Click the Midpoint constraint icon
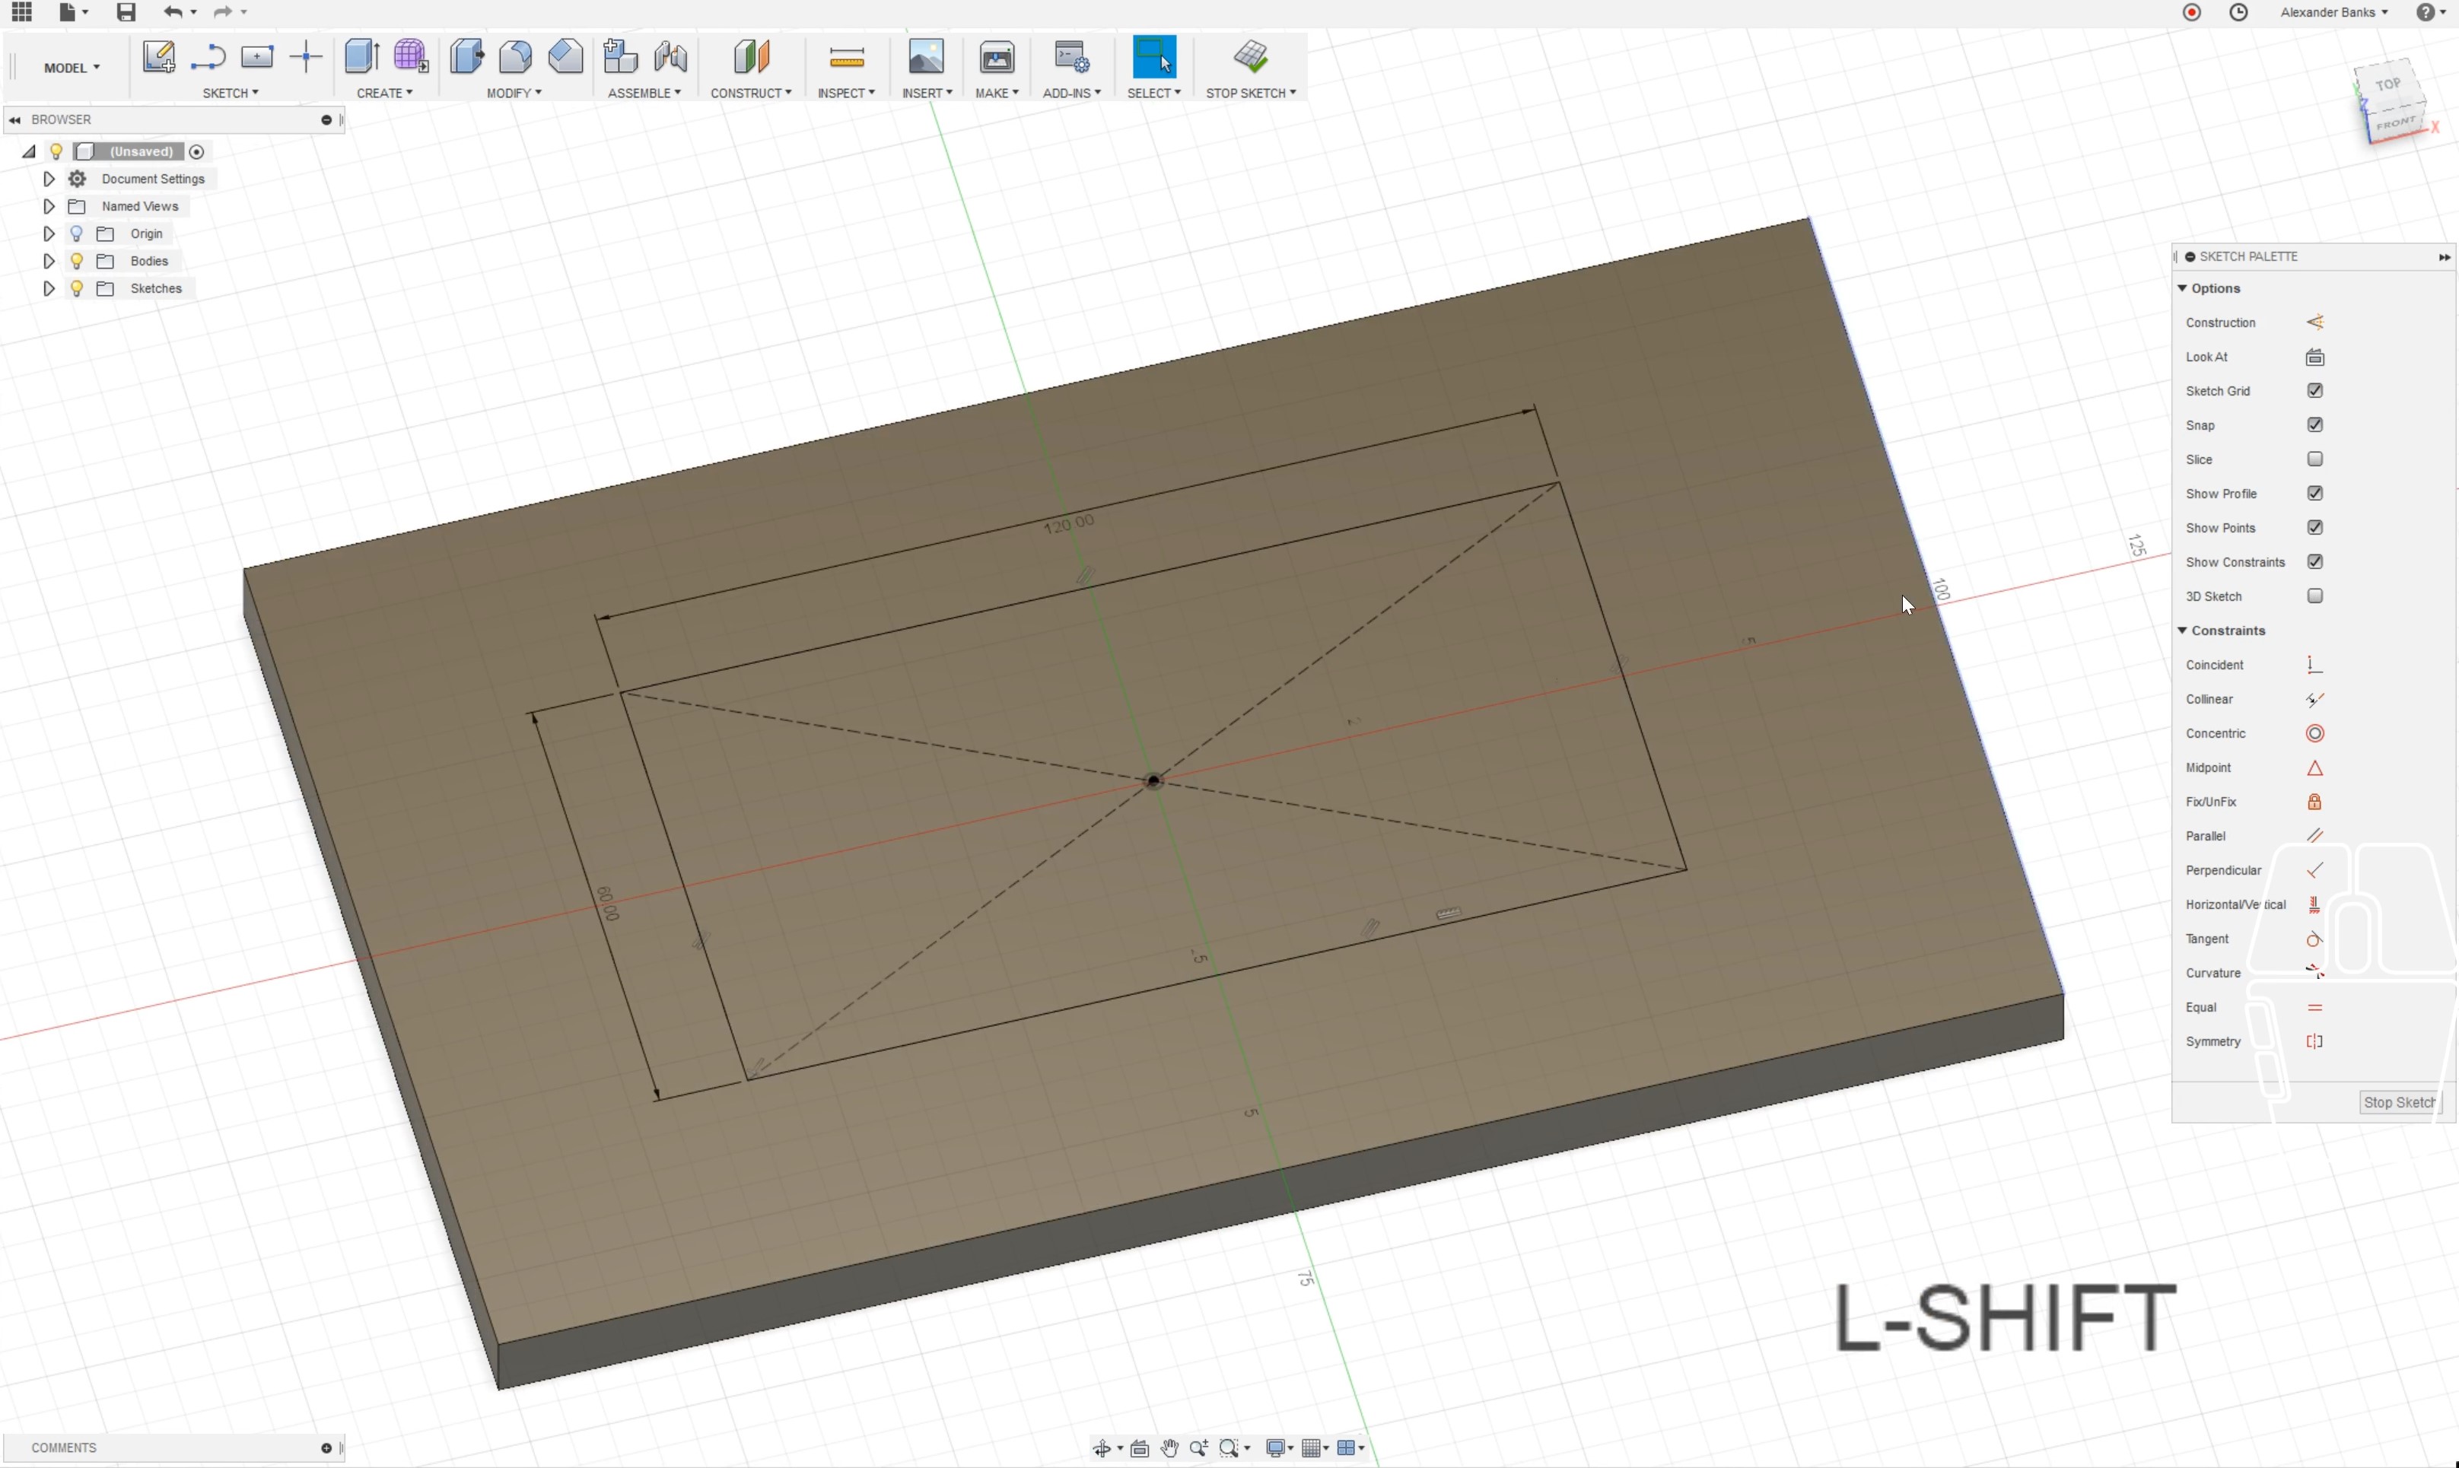 pos(2314,767)
